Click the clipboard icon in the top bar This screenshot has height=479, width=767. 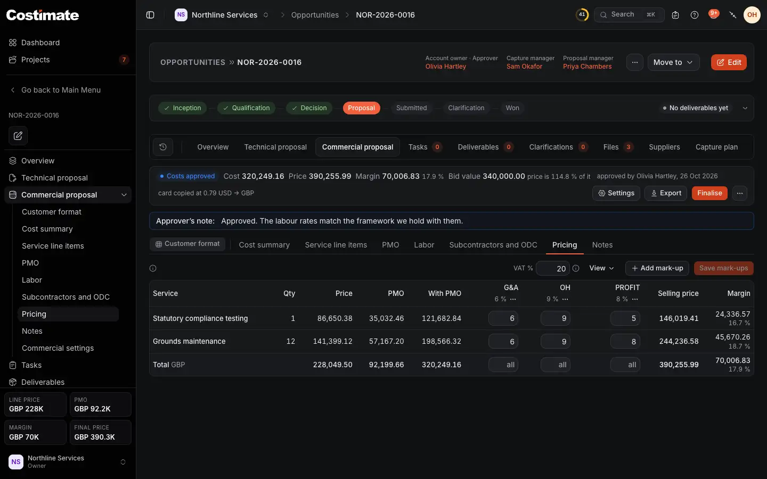(675, 15)
